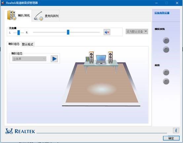The height and width of the screenshot is (143, 183).
Task: Switch to the 喇叭/耳机 speakers tab
Action: (18, 16)
